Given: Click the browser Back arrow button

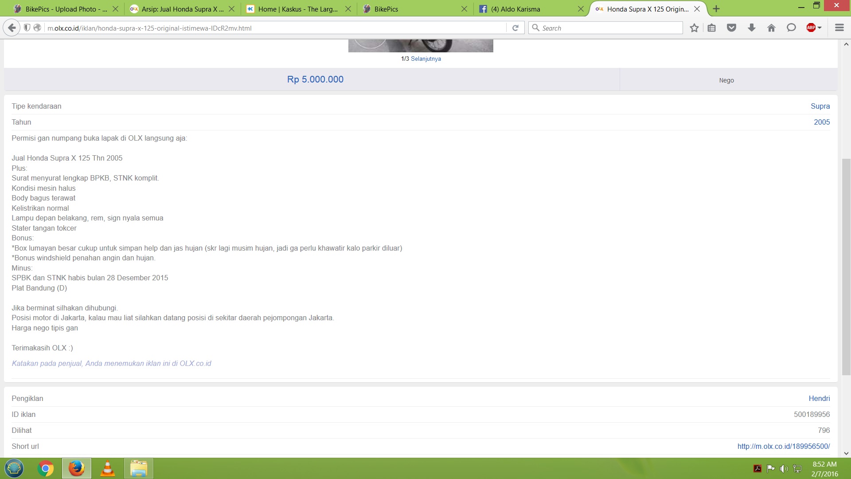Looking at the screenshot, I should 12,28.
